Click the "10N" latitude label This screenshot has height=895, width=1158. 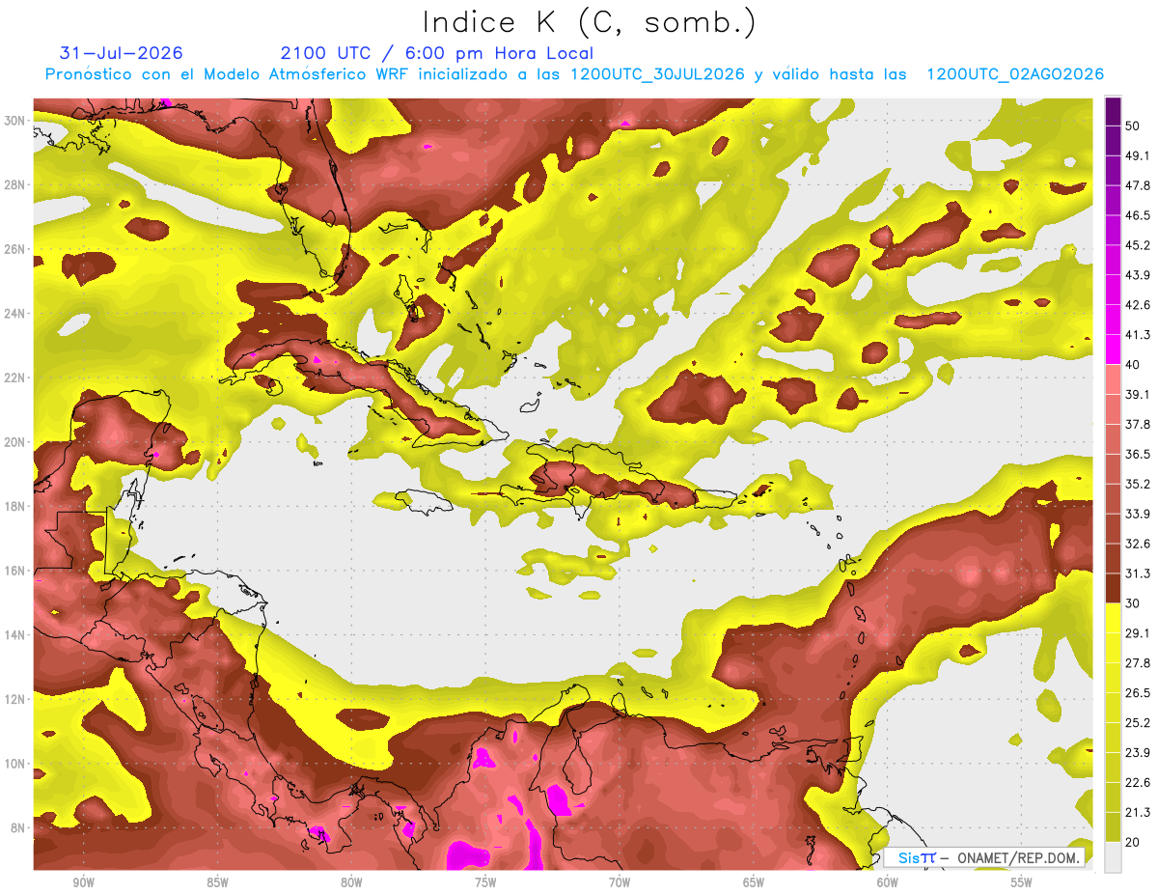click(14, 764)
